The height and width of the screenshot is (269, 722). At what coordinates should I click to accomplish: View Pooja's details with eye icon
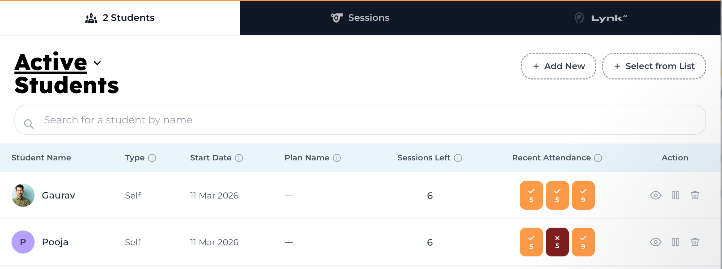pos(655,242)
